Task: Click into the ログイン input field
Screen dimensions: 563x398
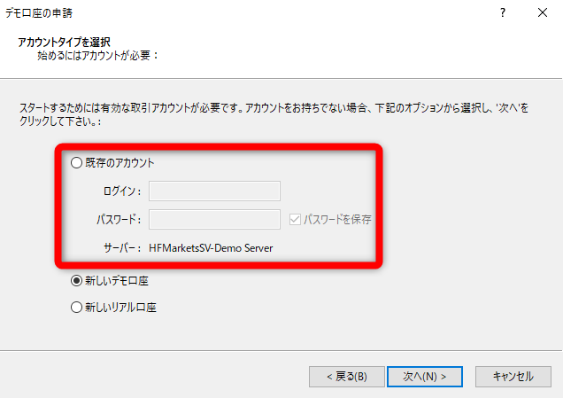Action: 214,191
